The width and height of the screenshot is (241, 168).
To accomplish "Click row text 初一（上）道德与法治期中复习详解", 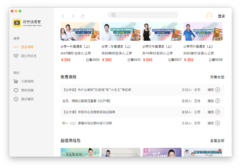I will [x=87, y=123].
